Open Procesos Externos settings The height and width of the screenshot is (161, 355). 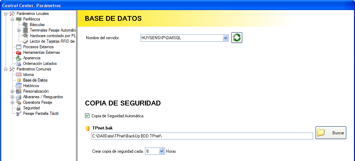pos(38,47)
